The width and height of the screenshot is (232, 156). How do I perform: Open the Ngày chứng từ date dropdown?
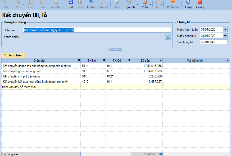point(225,36)
